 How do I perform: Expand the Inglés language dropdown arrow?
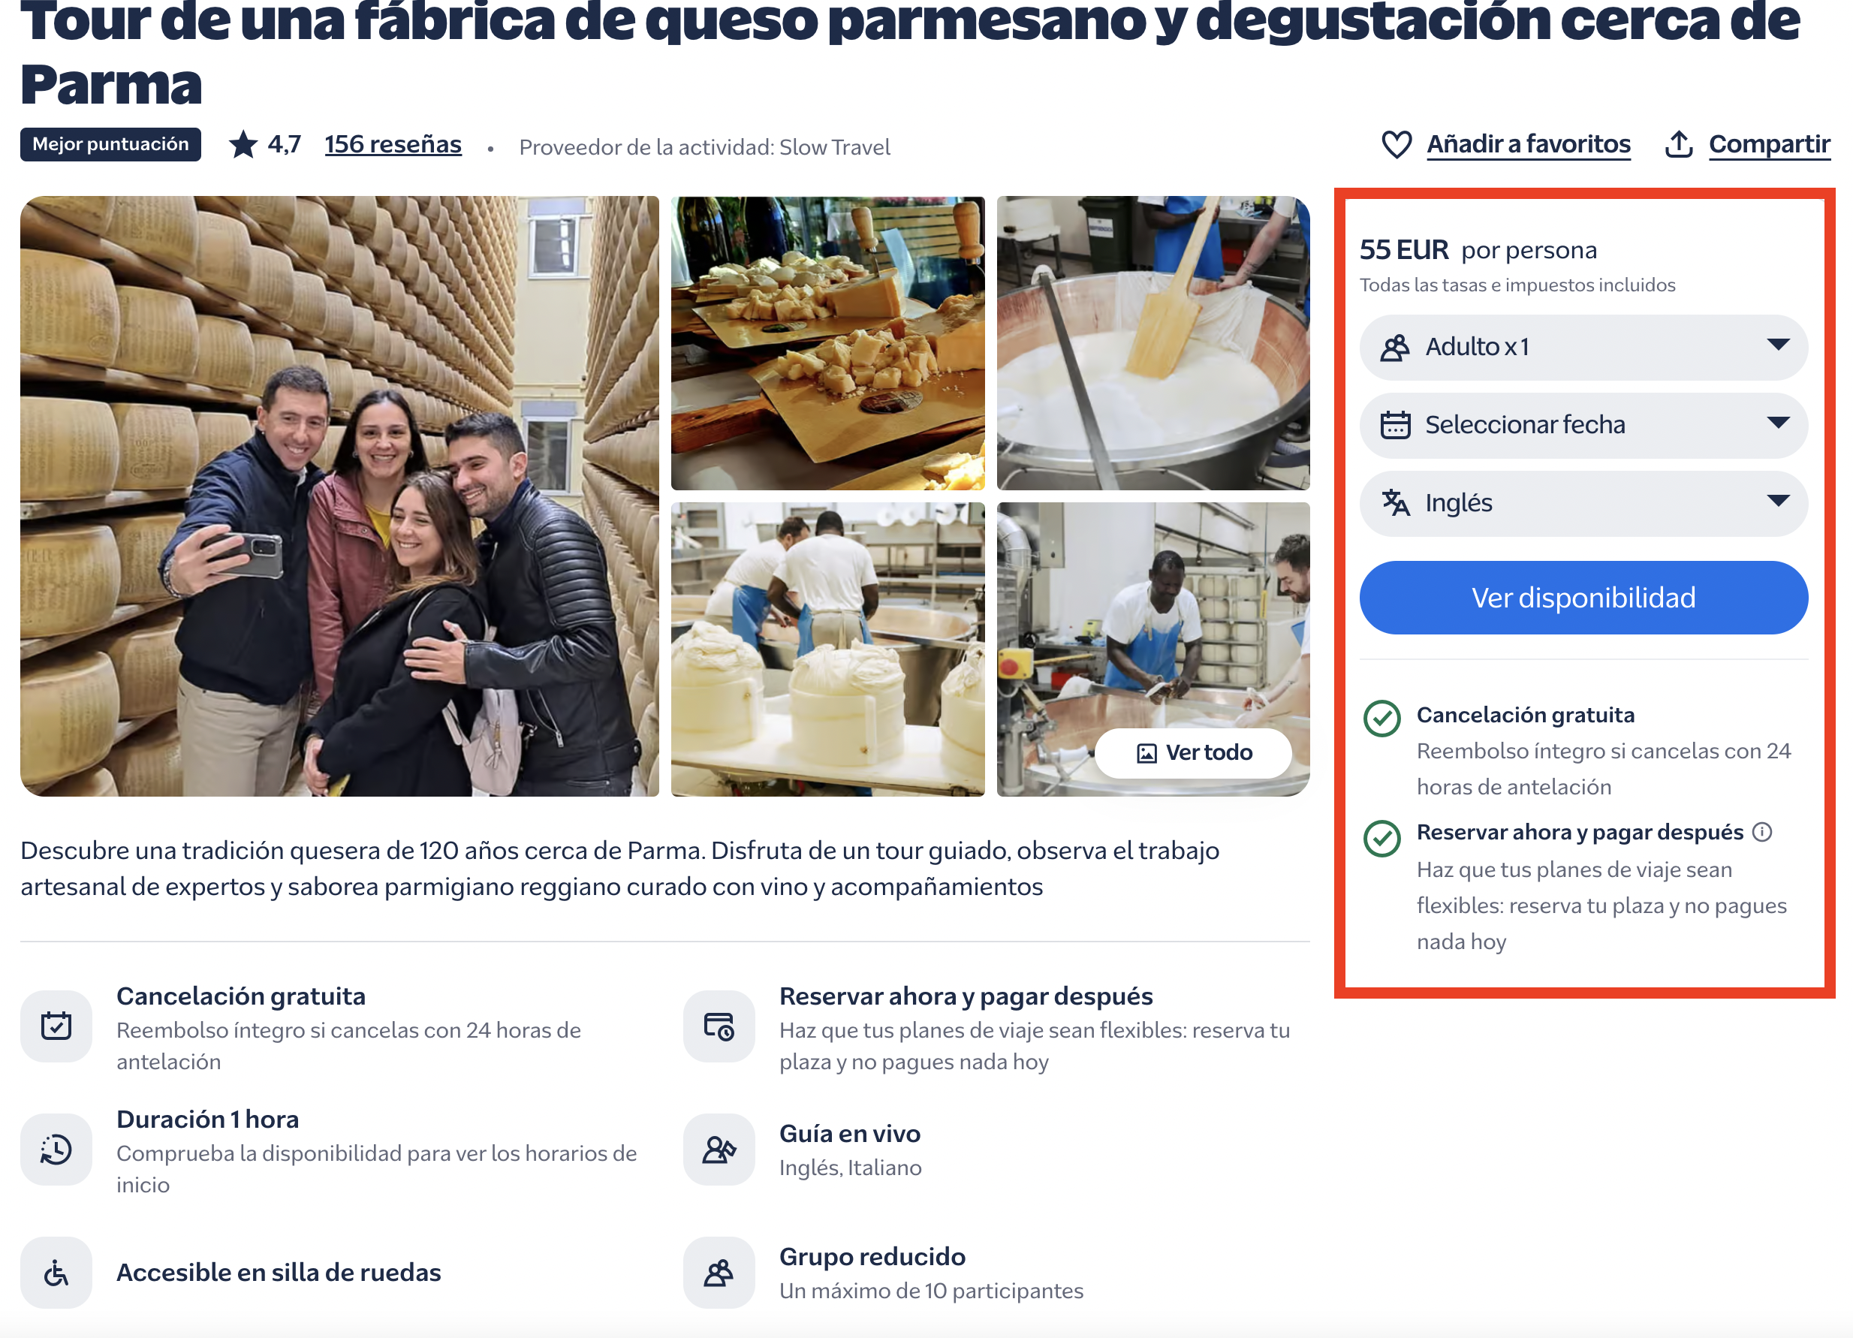click(1778, 501)
